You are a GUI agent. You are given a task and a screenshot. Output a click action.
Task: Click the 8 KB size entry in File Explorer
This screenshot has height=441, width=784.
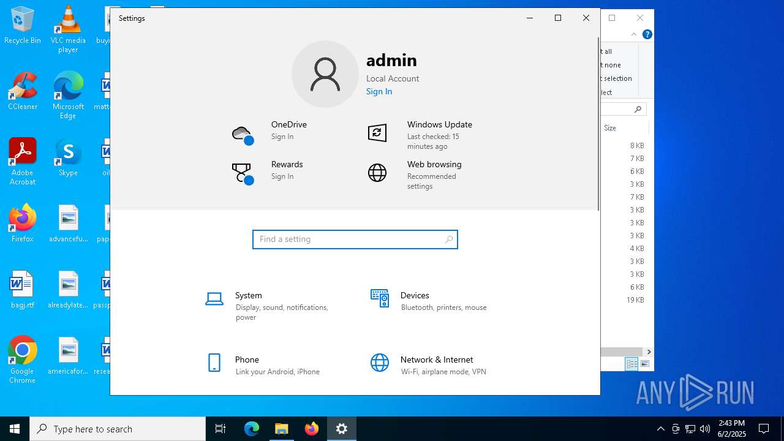click(x=637, y=146)
